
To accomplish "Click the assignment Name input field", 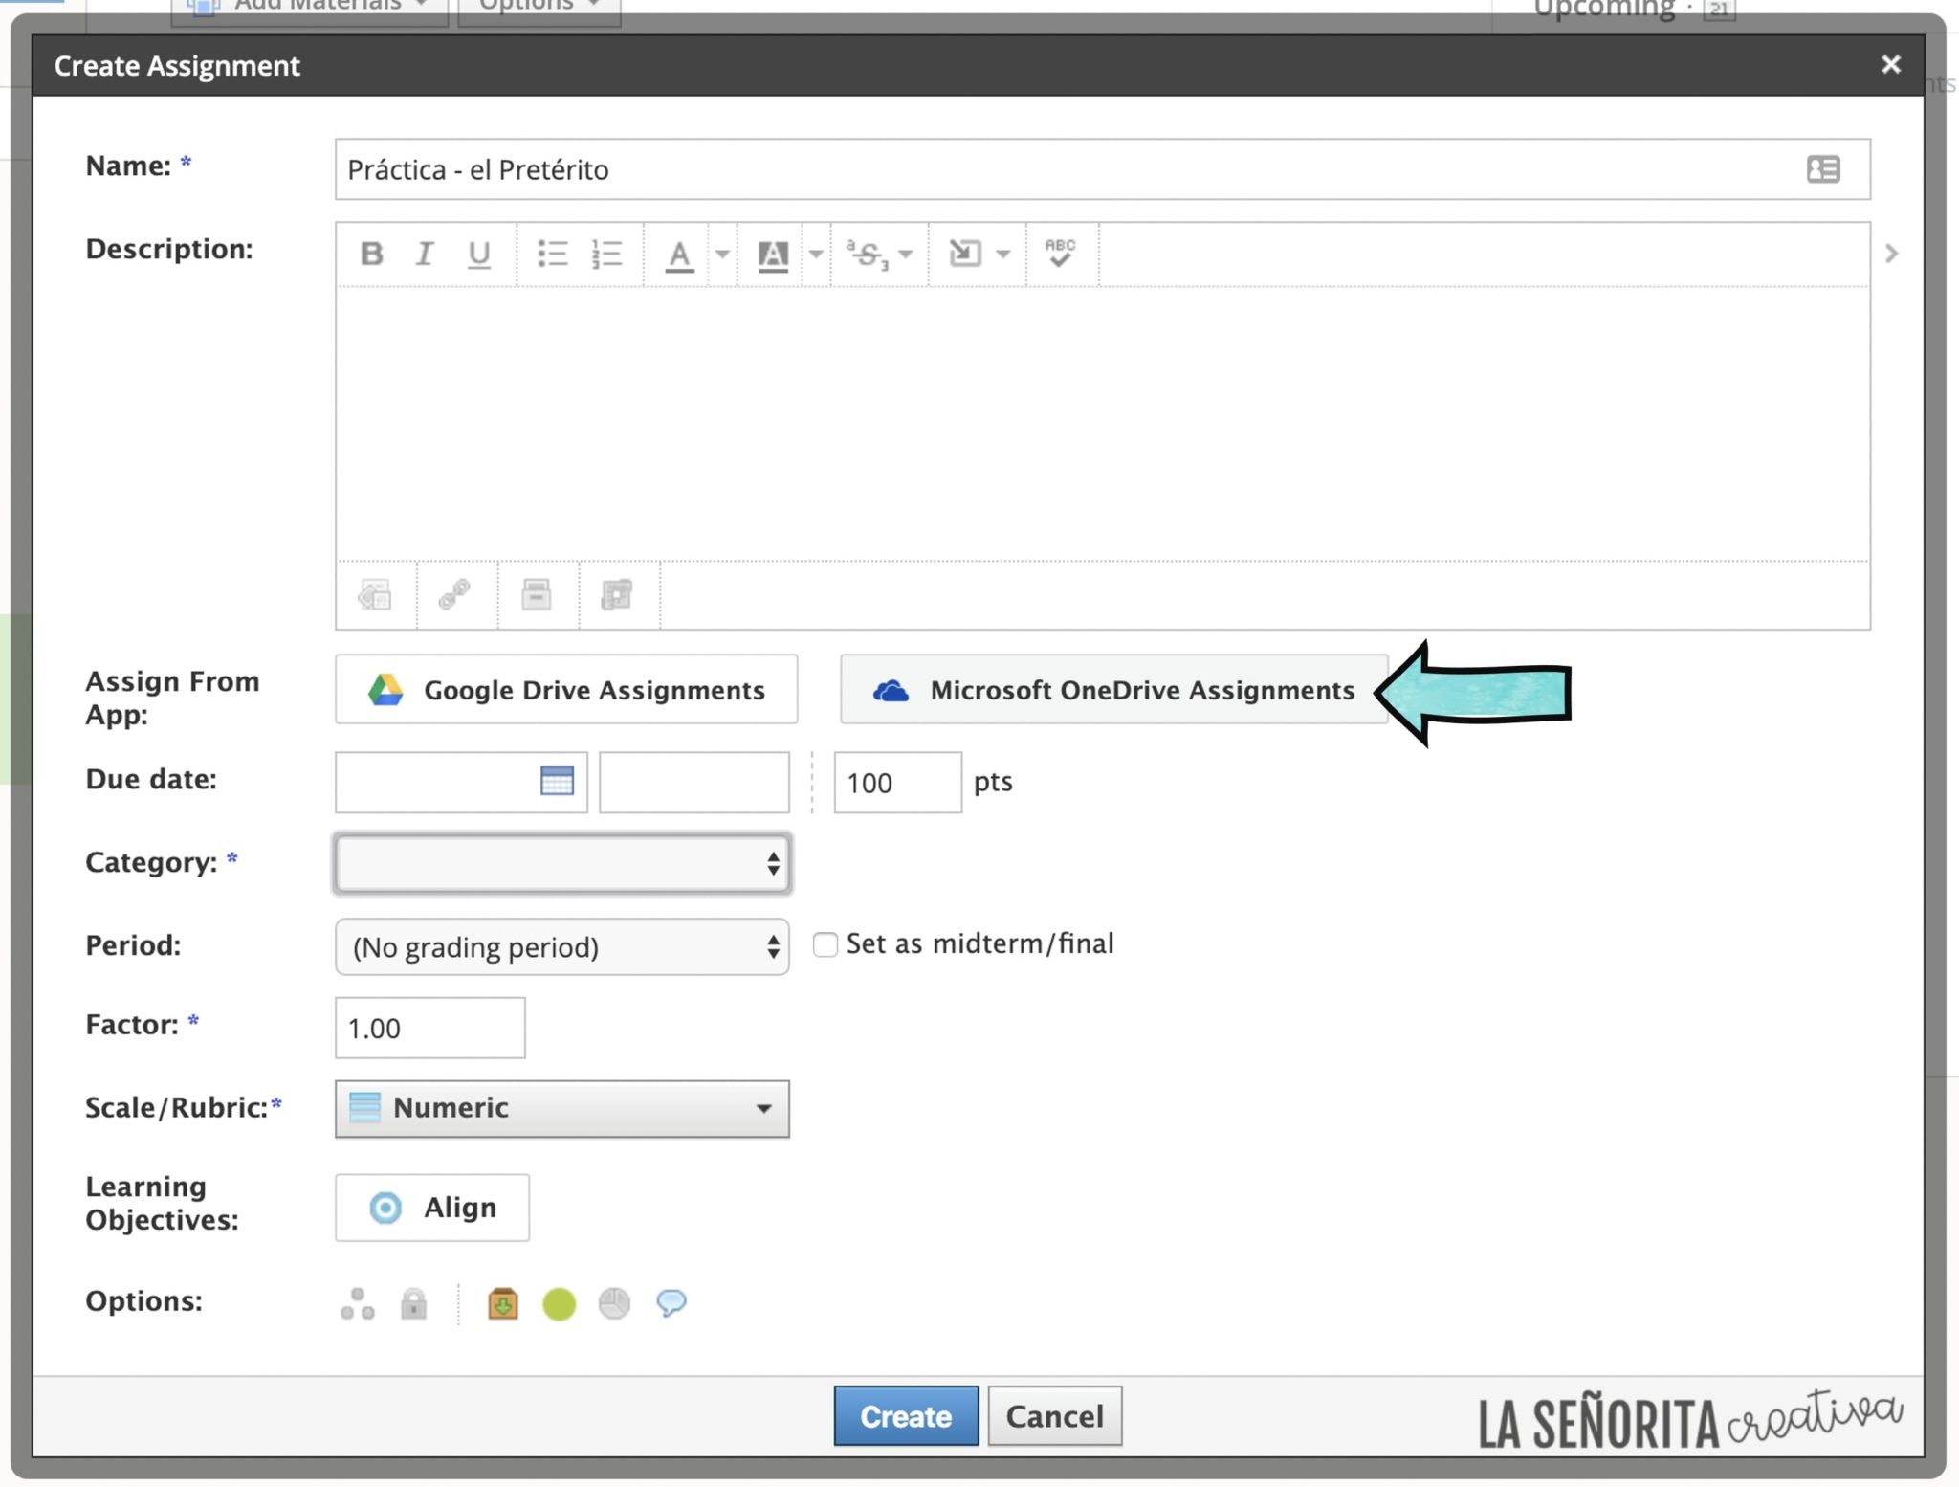I will pos(1102,169).
